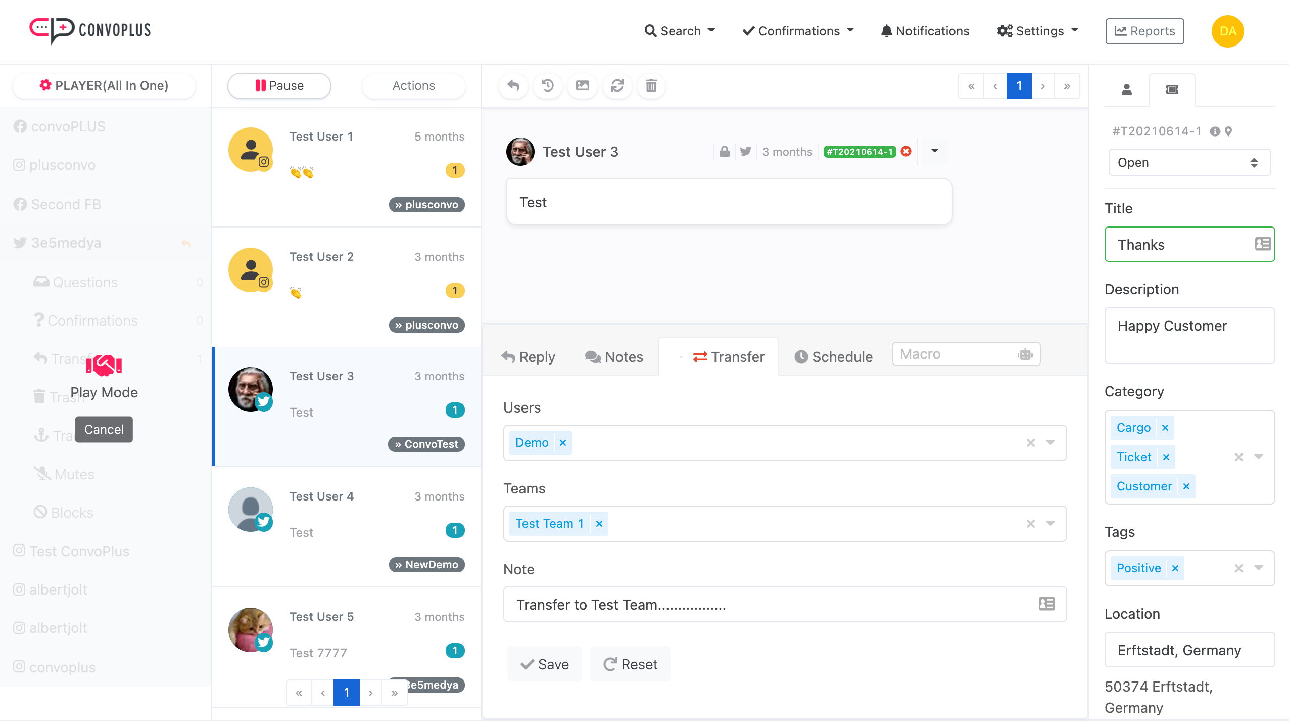Remove the Demo user chip
The image size is (1289, 727).
click(x=562, y=443)
